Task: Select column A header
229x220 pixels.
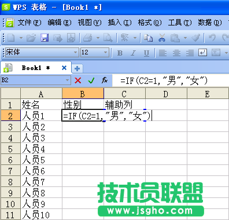Action: (x=41, y=94)
